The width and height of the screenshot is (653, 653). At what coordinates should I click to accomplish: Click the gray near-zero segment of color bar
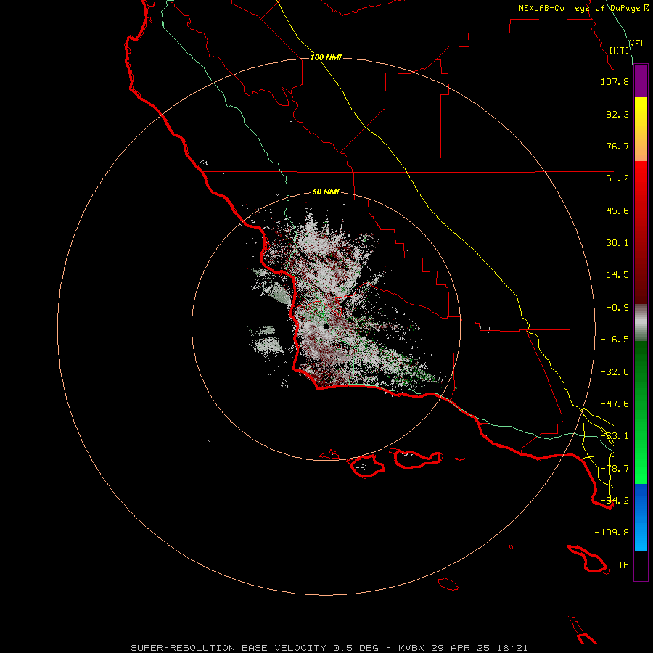(x=641, y=323)
